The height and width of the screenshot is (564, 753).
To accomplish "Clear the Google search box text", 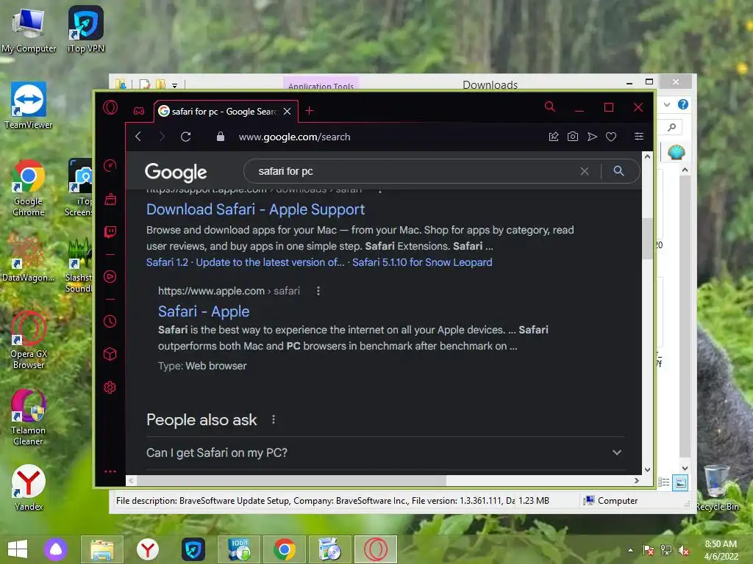I will pos(585,171).
